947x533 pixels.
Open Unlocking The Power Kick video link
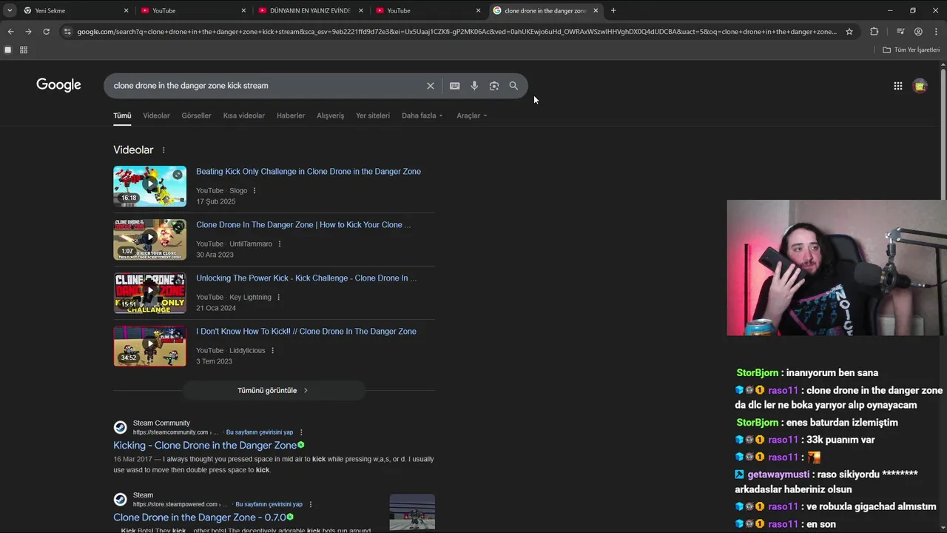click(306, 278)
